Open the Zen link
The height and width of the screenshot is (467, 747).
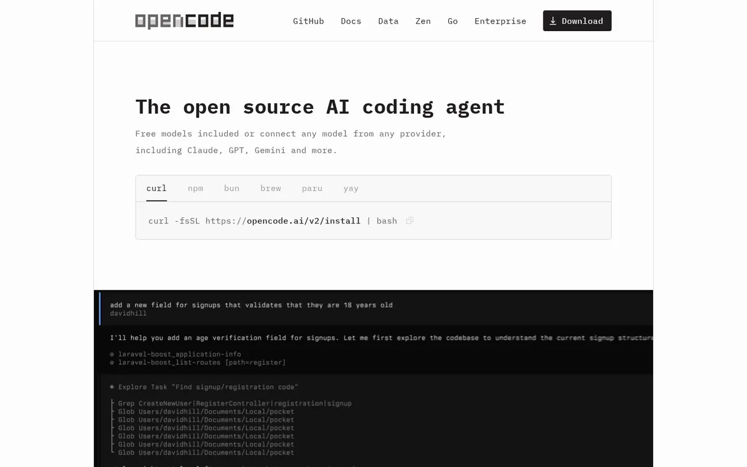423,21
